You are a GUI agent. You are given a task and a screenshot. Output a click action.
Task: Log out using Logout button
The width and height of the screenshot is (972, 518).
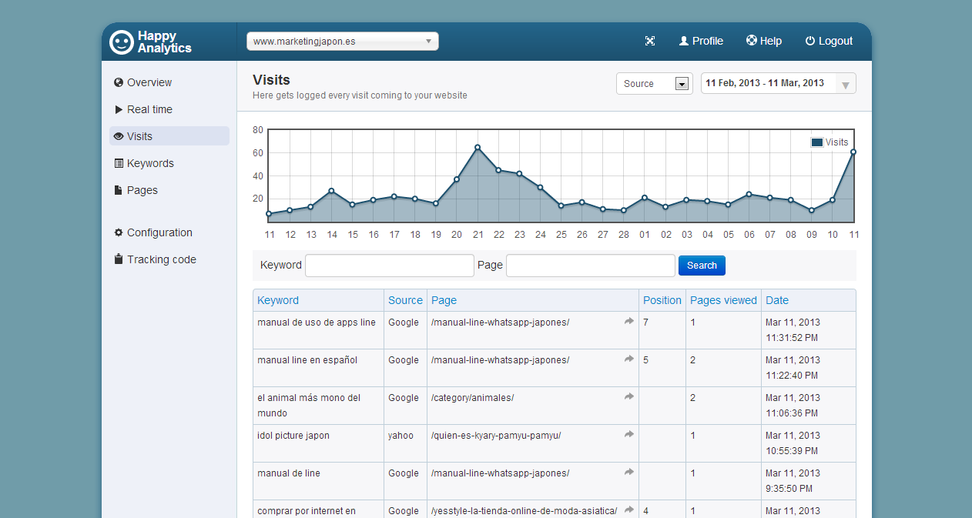(x=829, y=42)
